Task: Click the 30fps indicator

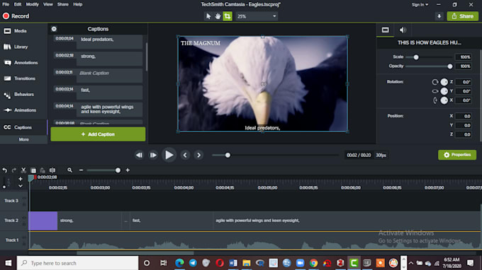Action: (381, 155)
